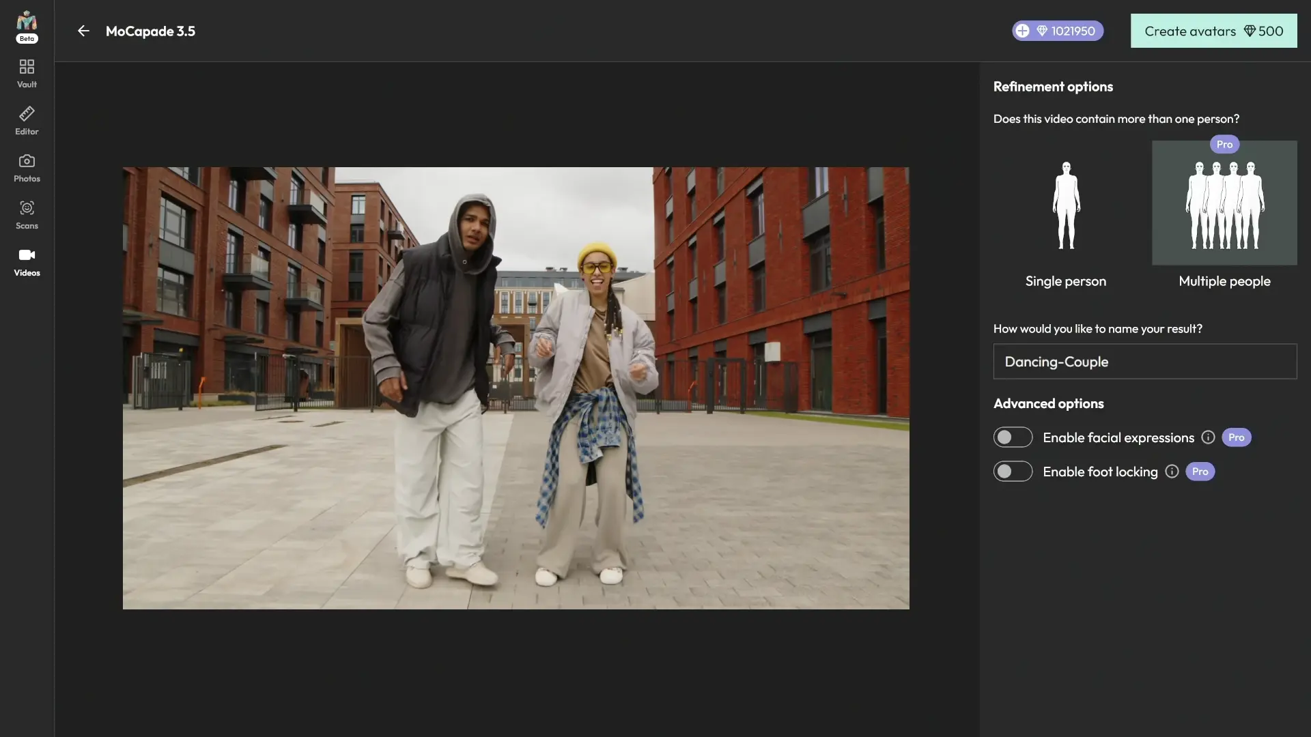1311x737 pixels.
Task: Click the dancing couple video preview
Action: pyautogui.click(x=516, y=388)
